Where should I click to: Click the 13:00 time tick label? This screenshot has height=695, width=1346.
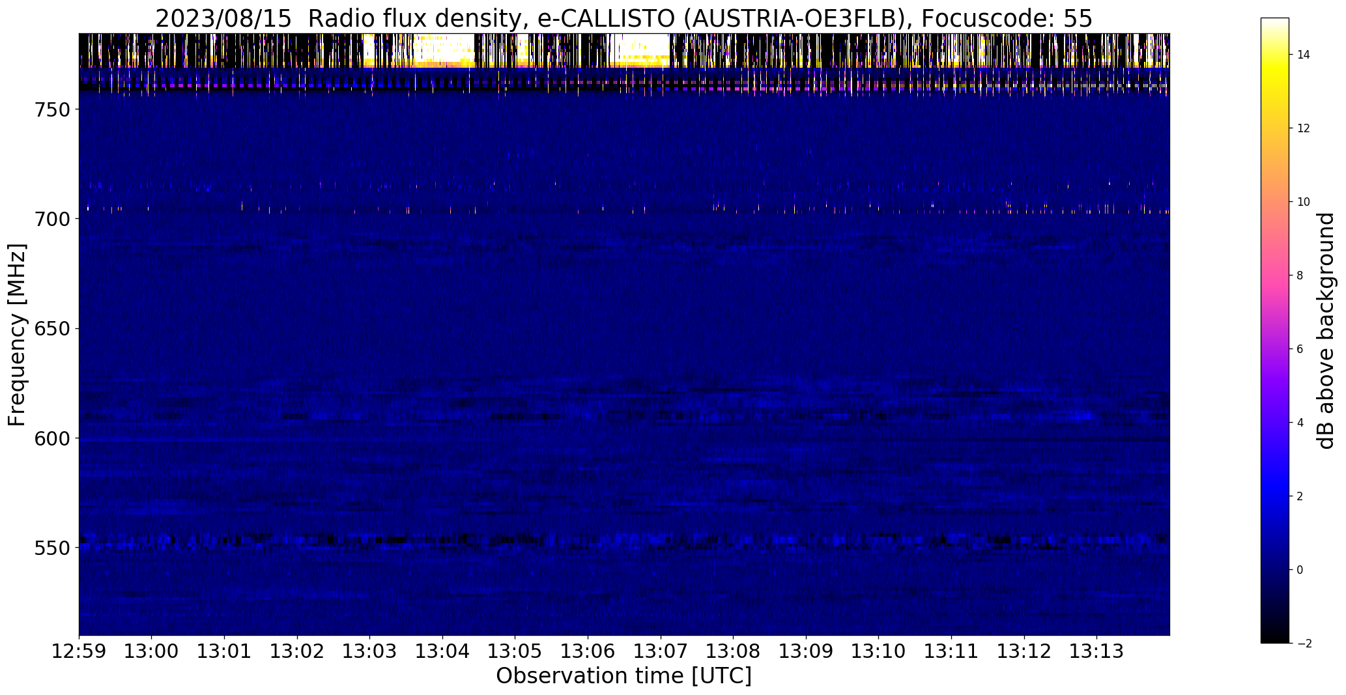[152, 651]
